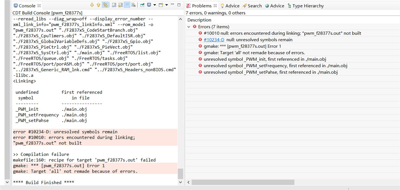Image resolution: width=400 pixels, height=190 pixels.
Task: Toggle Scroll Lock in the console toolbar
Action: point(120,5)
